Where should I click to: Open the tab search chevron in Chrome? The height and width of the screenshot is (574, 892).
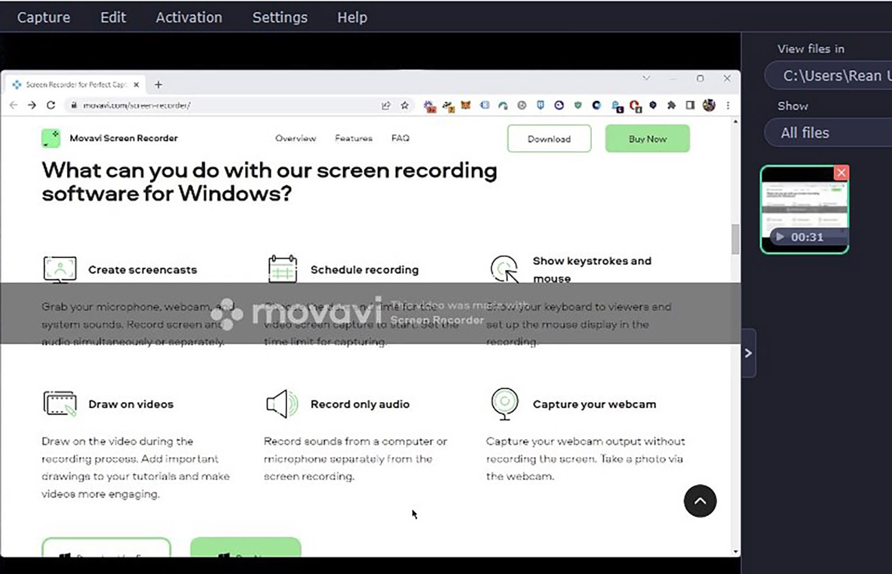pyautogui.click(x=646, y=78)
